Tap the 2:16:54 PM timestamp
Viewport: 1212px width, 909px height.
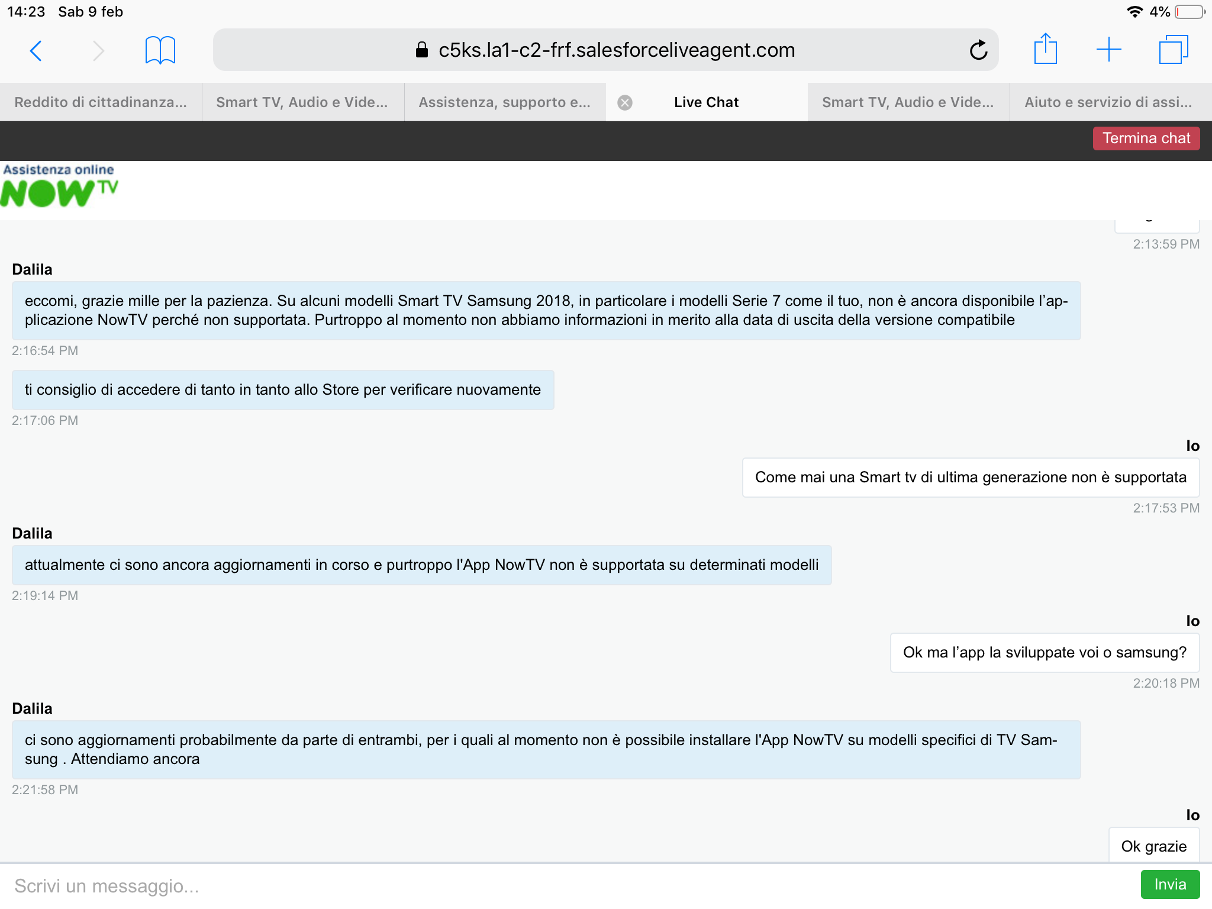click(45, 350)
